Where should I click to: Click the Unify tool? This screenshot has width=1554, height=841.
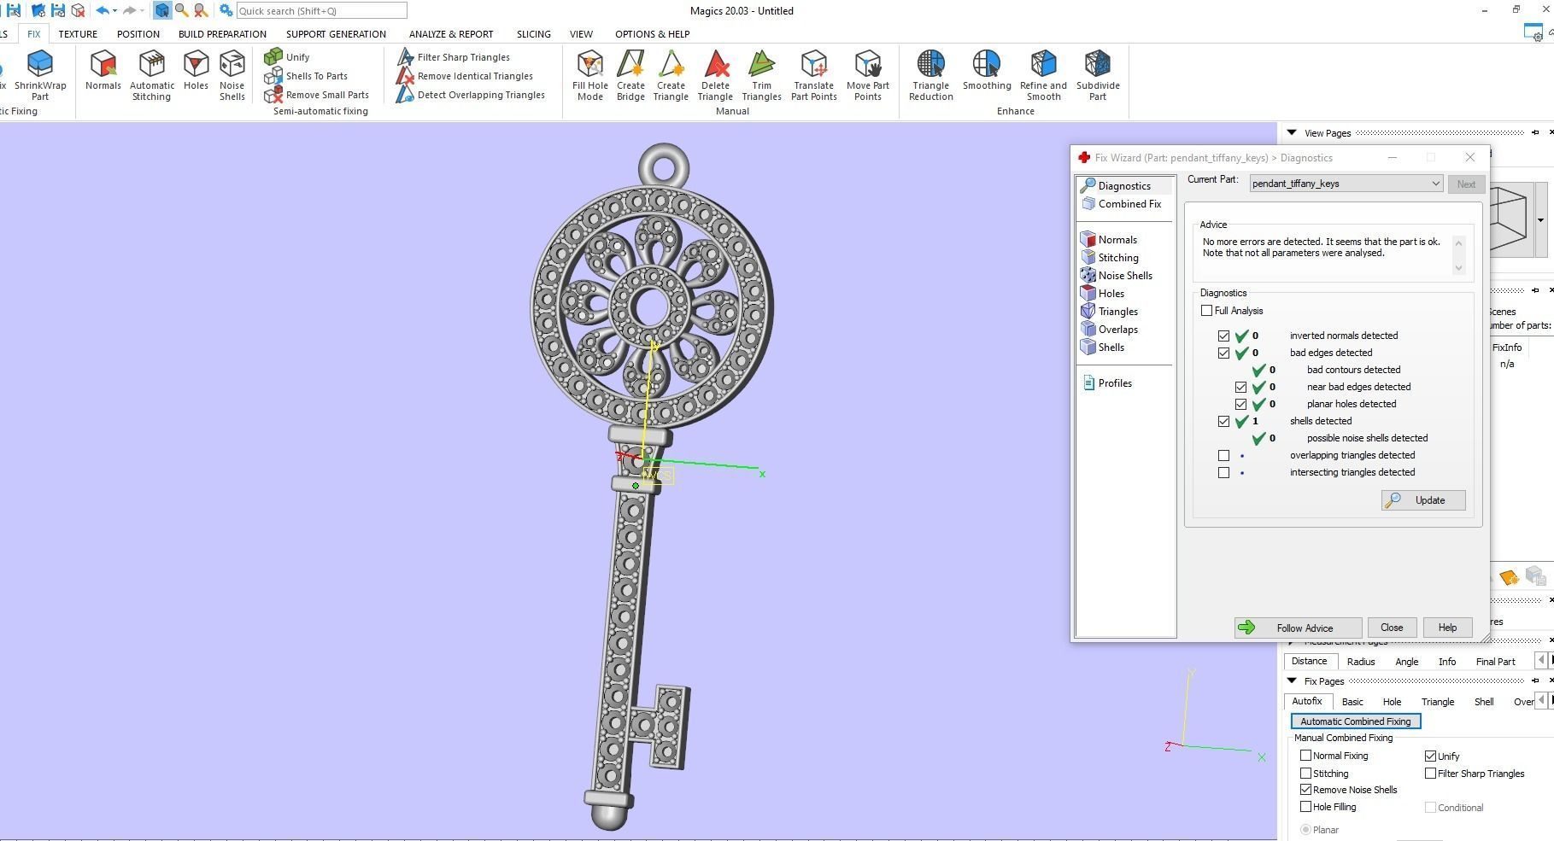pos(287,57)
